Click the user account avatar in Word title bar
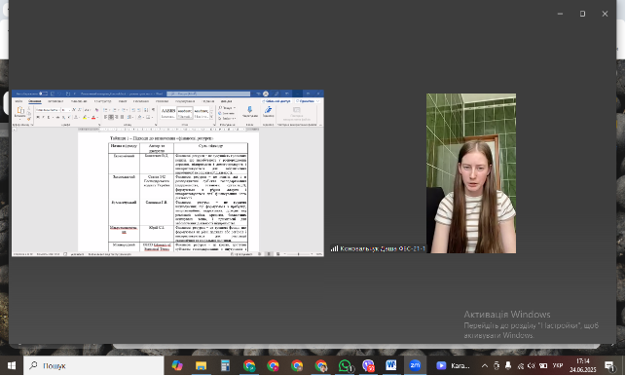This screenshot has height=376, width=626. click(266, 94)
